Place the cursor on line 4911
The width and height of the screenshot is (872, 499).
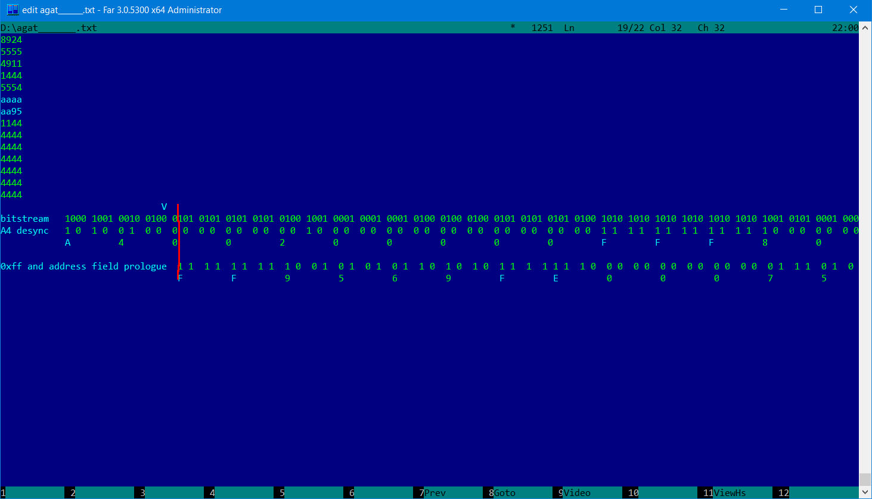click(x=11, y=64)
